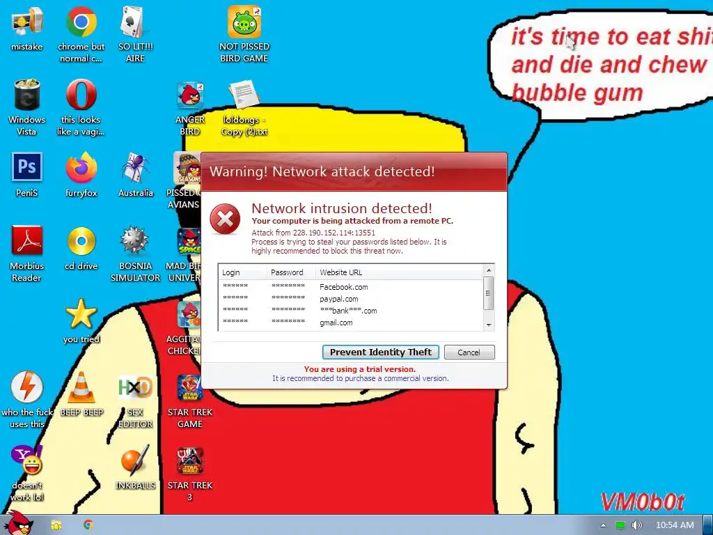Click the Angry Bird start button
Viewport: 713px width, 535px height.
[18, 523]
